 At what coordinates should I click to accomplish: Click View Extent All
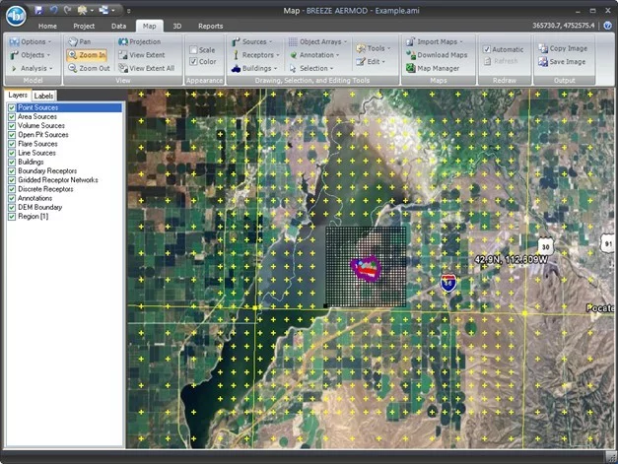pos(151,68)
